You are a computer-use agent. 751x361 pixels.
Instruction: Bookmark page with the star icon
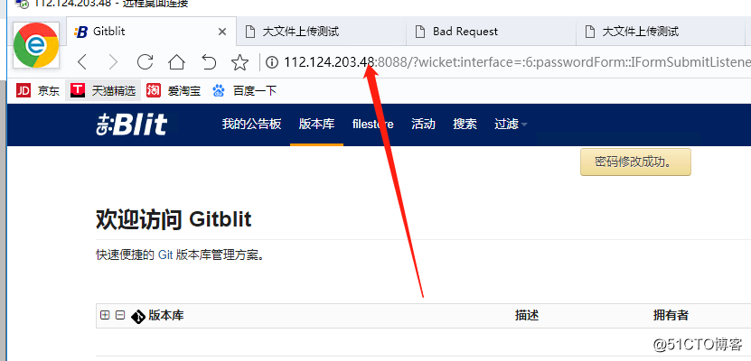[x=240, y=61]
